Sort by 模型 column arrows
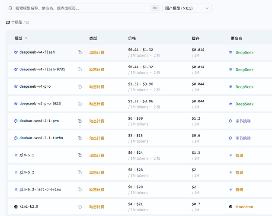272x216 pixels. click(x=26, y=38)
